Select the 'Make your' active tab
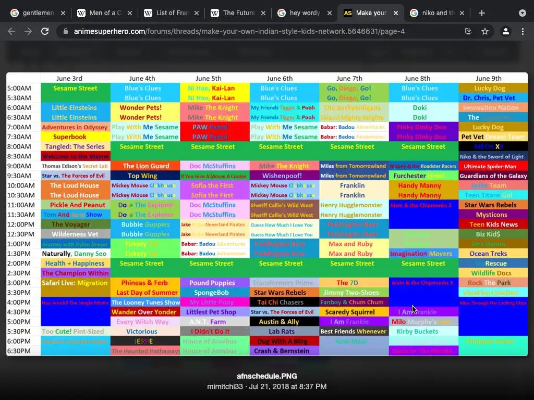 371,13
